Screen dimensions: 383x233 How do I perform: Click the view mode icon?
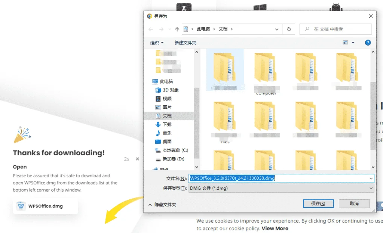coord(345,43)
